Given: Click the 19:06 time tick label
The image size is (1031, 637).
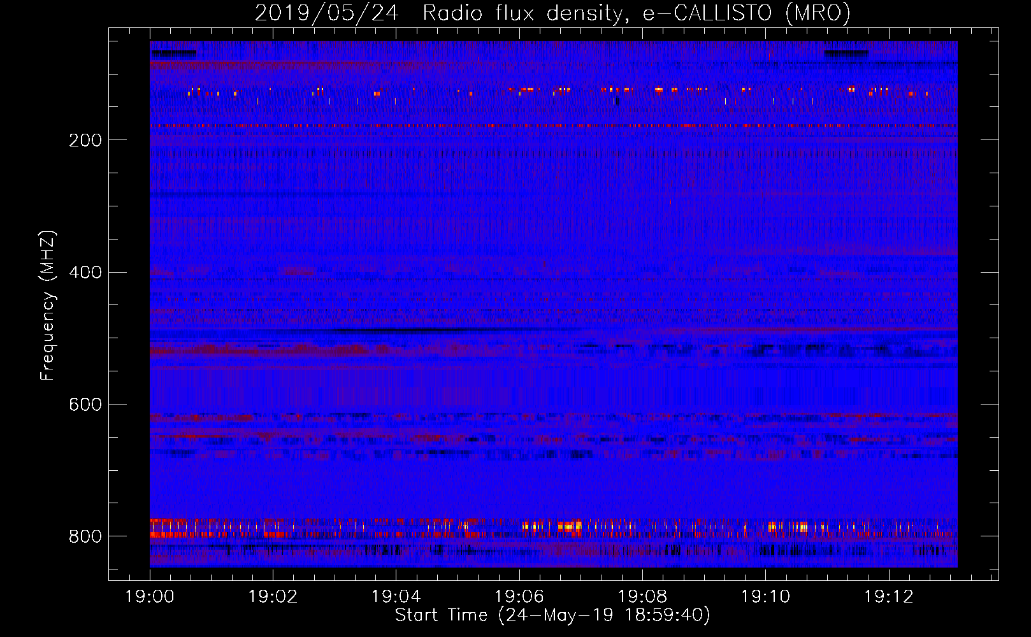Looking at the screenshot, I should point(519,597).
